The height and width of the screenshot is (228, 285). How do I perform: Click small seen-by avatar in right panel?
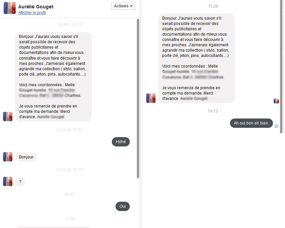point(276,101)
